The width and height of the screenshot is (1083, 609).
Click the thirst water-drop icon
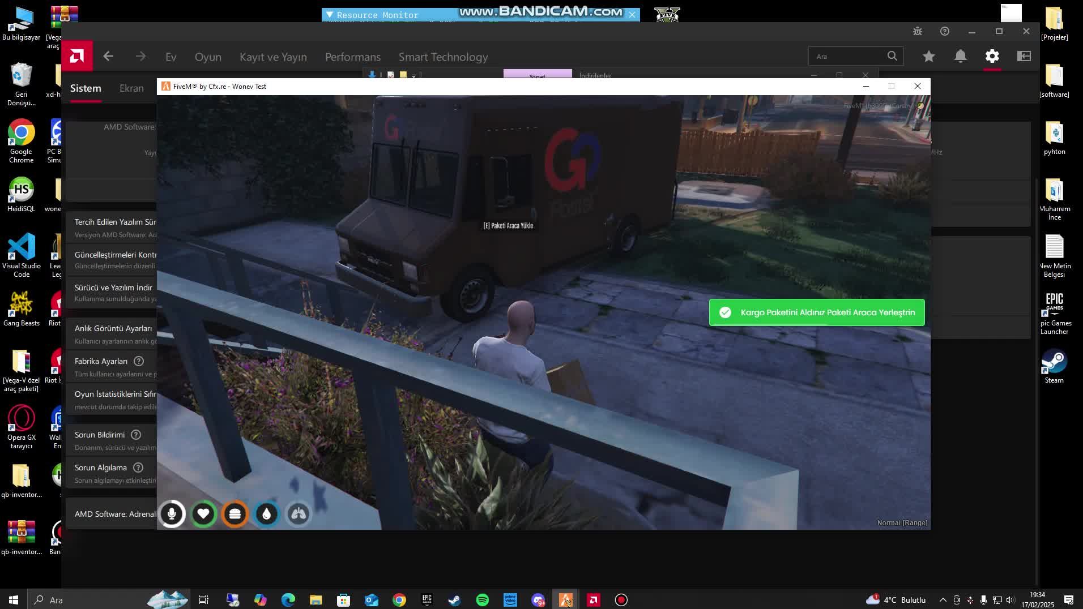[x=266, y=514]
